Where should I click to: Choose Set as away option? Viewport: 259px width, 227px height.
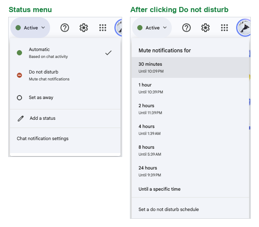tap(65, 98)
